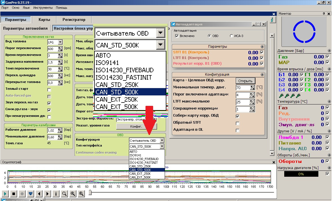The height and width of the screenshot is (201, 335).
Task: Click the oscilloscope timeline slider handle
Action: (x=90, y=193)
